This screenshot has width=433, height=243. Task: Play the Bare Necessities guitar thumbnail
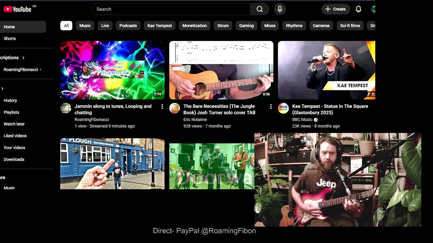221,70
